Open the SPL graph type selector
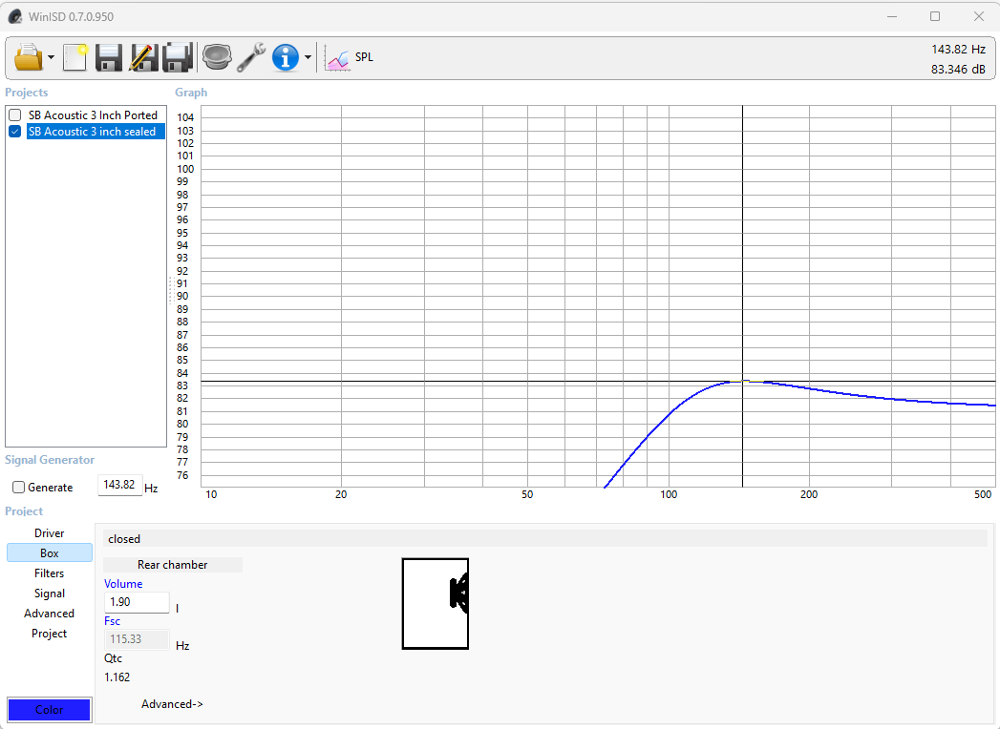Screen dimensions: 1000x729 pos(349,58)
